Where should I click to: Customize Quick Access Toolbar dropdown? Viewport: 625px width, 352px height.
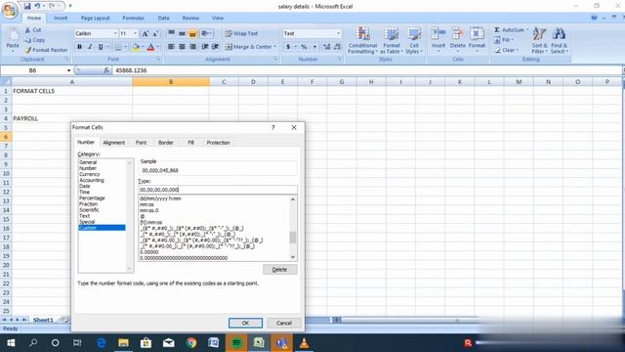[x=70, y=6]
